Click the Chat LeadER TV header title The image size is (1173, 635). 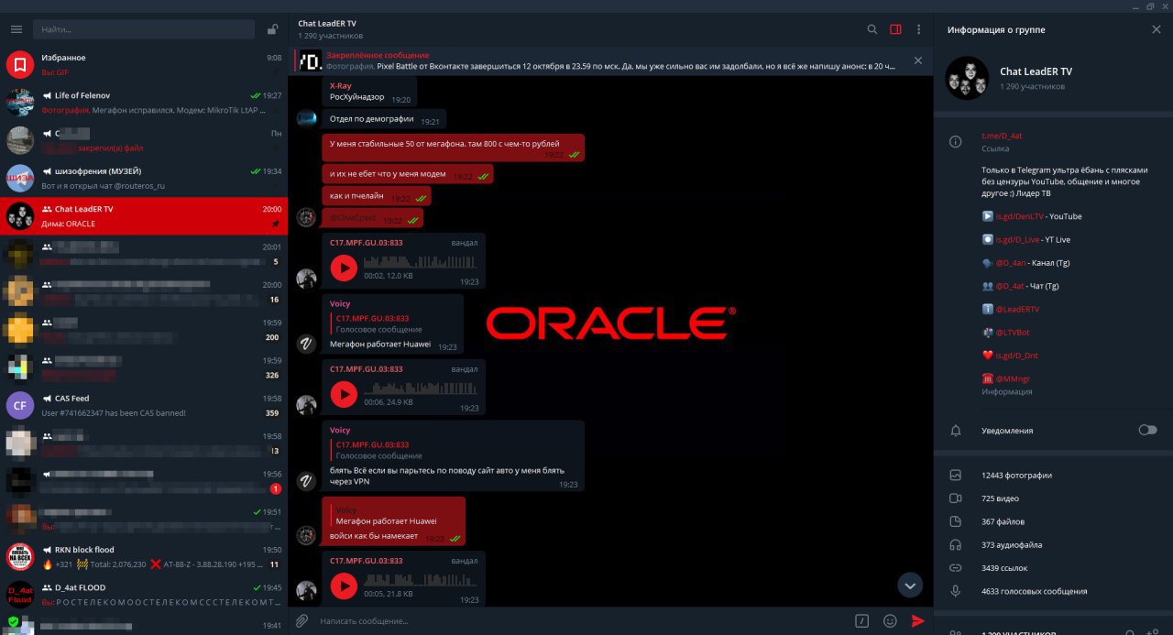click(327, 23)
